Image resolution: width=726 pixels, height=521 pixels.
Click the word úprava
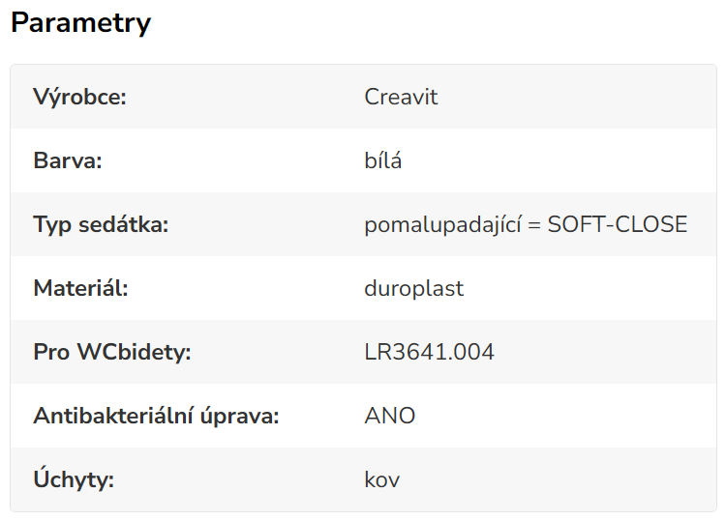point(242,417)
